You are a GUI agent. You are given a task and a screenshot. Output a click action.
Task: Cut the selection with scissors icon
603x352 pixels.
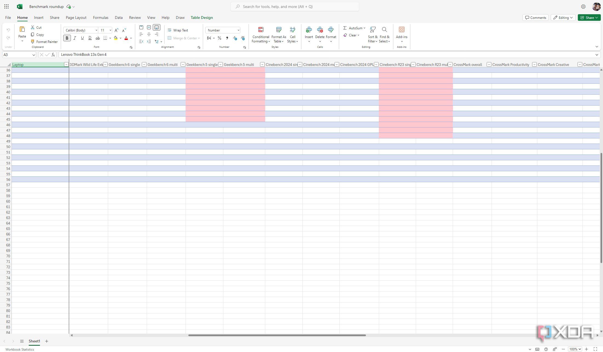[x=33, y=27]
